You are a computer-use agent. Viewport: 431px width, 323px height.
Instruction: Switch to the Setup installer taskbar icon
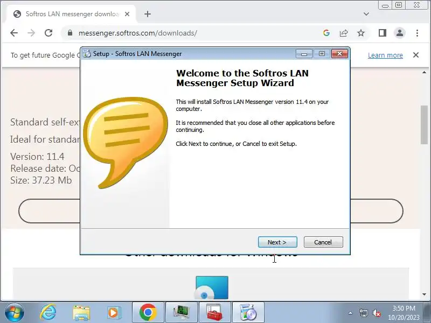point(248,313)
